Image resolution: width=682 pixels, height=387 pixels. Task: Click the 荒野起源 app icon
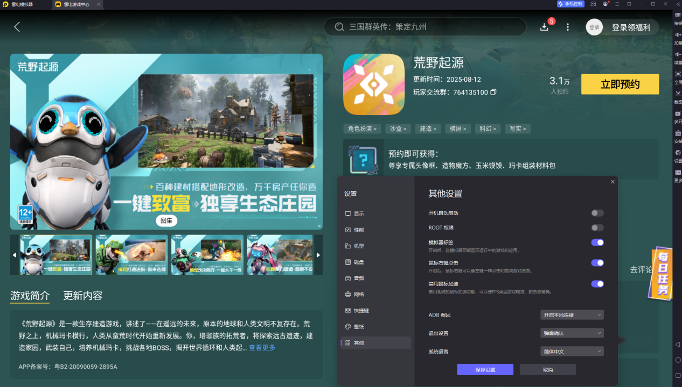click(374, 84)
